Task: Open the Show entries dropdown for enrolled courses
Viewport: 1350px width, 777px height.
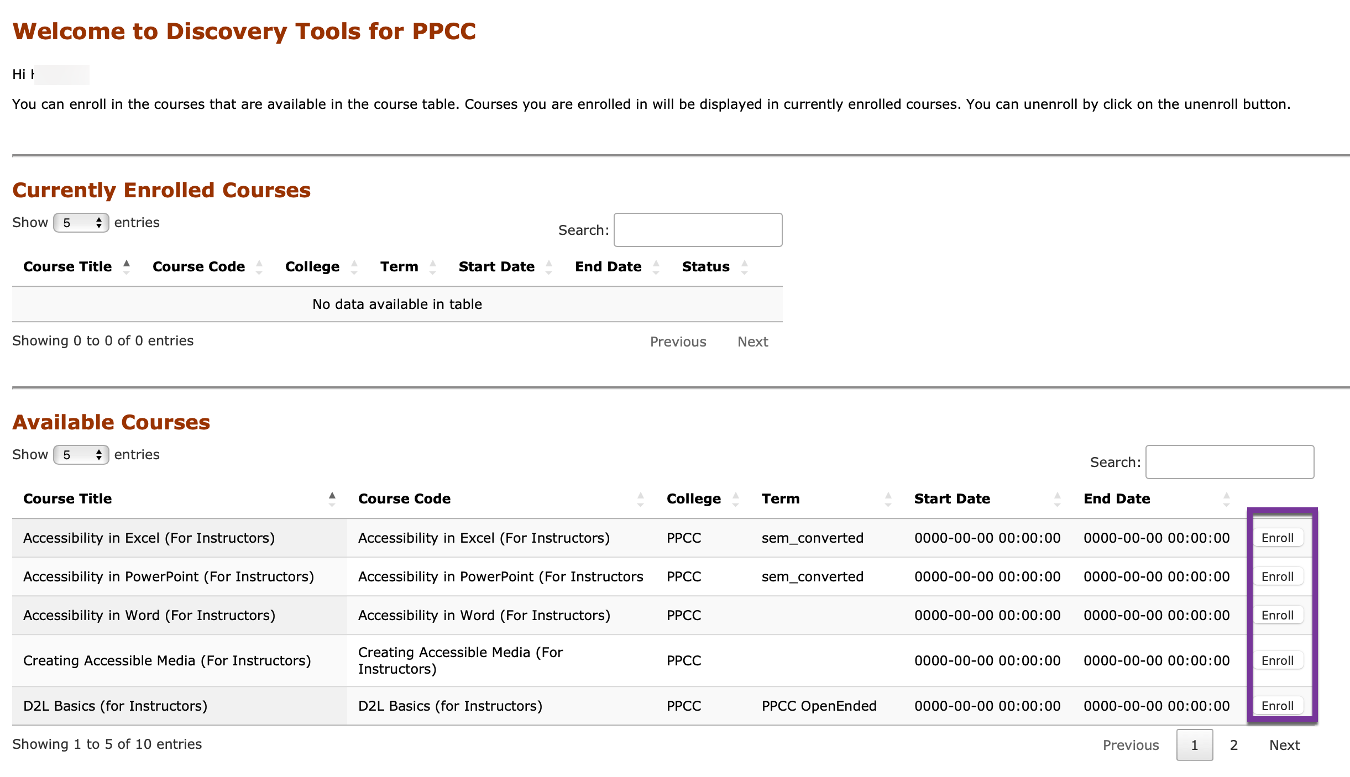Action: click(x=81, y=222)
